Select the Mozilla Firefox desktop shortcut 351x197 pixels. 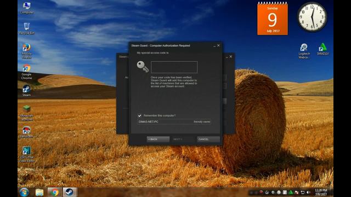26,51
